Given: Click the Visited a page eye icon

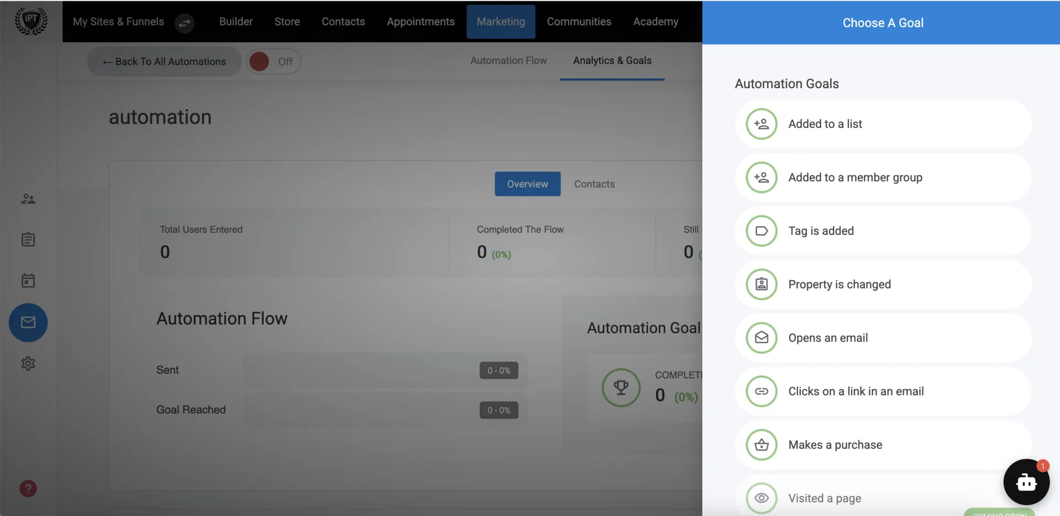Looking at the screenshot, I should [761, 498].
